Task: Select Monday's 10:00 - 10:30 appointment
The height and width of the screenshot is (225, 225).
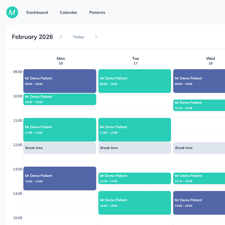Action: click(60, 99)
